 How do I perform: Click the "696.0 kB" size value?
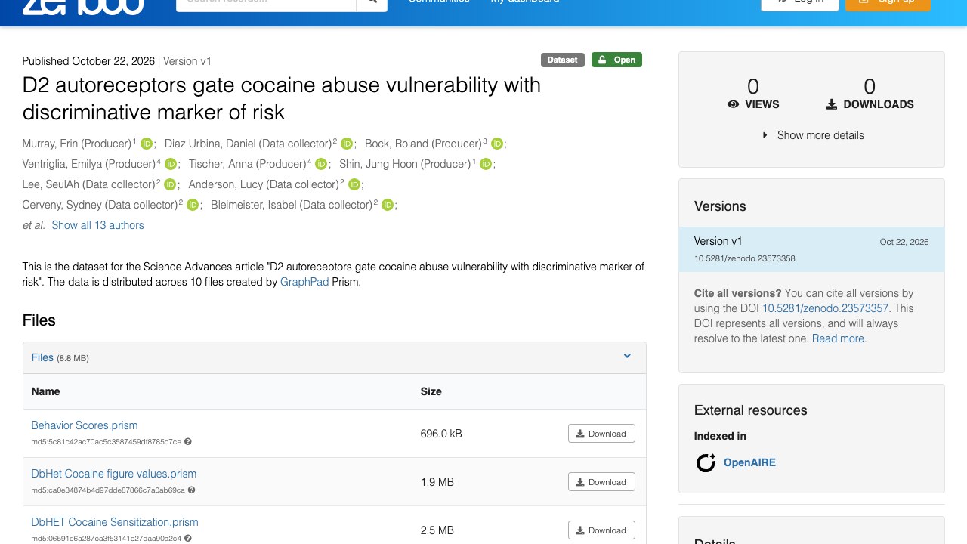point(441,434)
